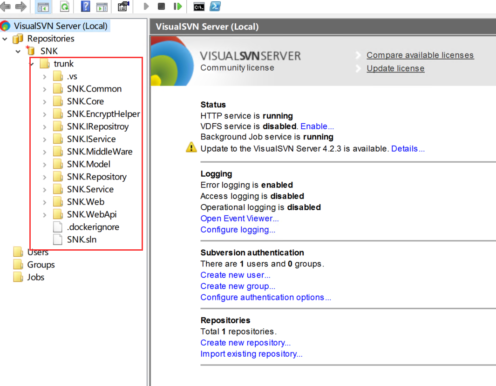Open Details about the 4.2.3 update

(x=408, y=148)
